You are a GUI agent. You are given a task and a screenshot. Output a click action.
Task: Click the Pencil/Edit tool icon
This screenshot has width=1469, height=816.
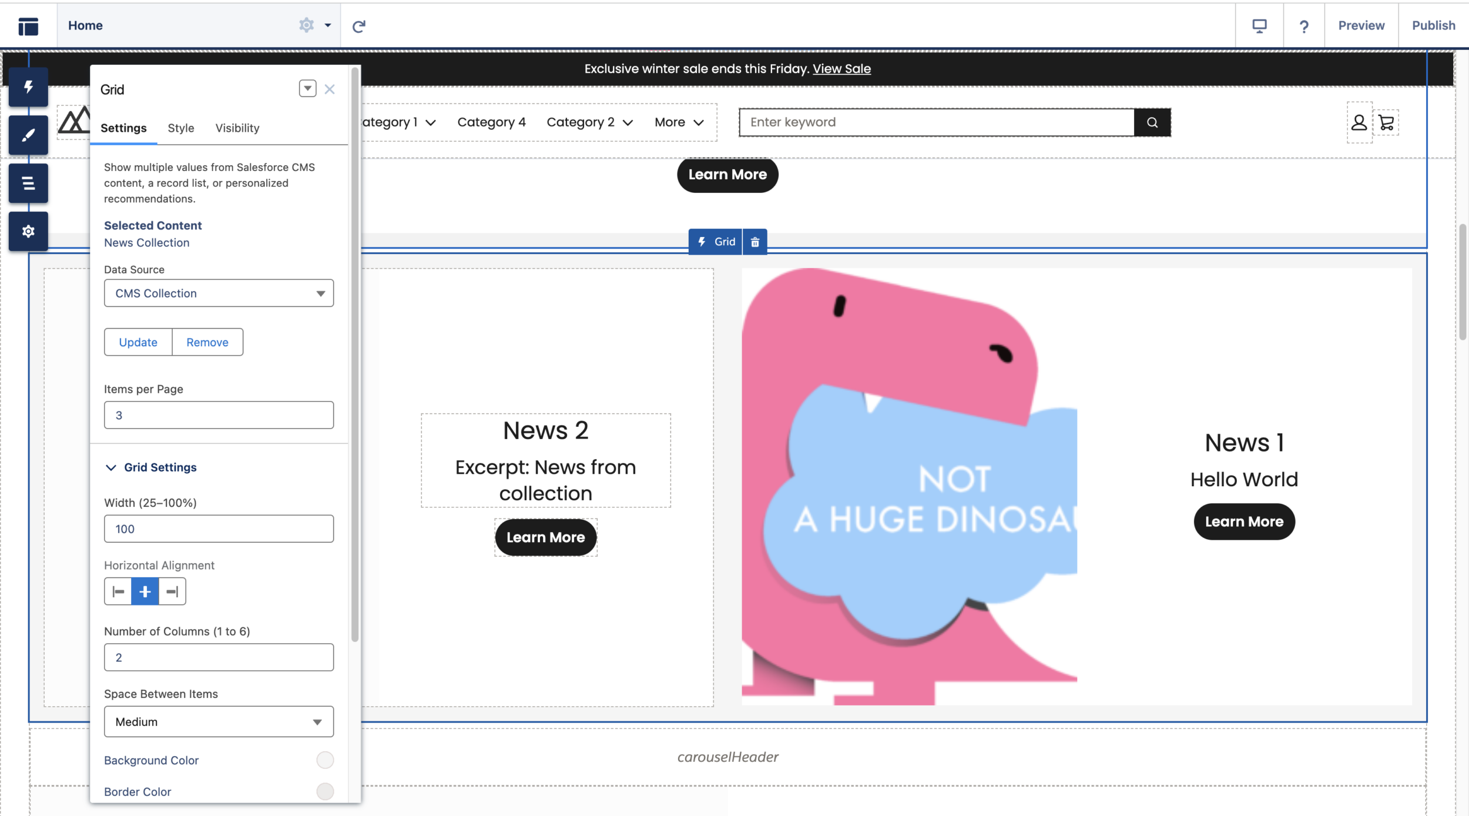[x=28, y=135]
